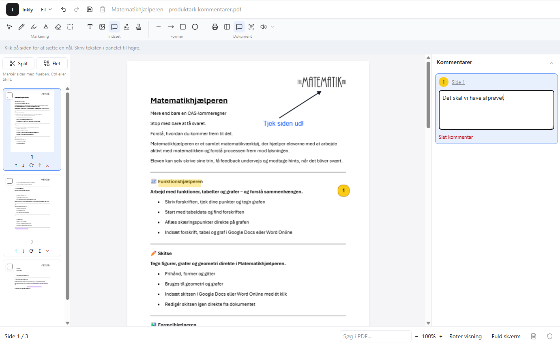Select the straight line shape tool
Viewport: 560px width, 346px height.
click(159, 27)
